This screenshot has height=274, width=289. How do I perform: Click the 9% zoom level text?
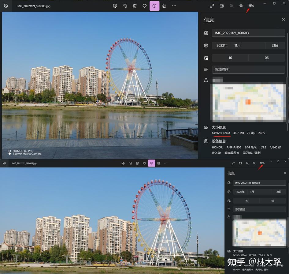[251, 6]
